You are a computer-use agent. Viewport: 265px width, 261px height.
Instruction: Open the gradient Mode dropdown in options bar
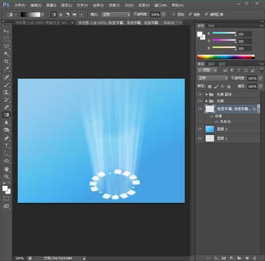116,14
